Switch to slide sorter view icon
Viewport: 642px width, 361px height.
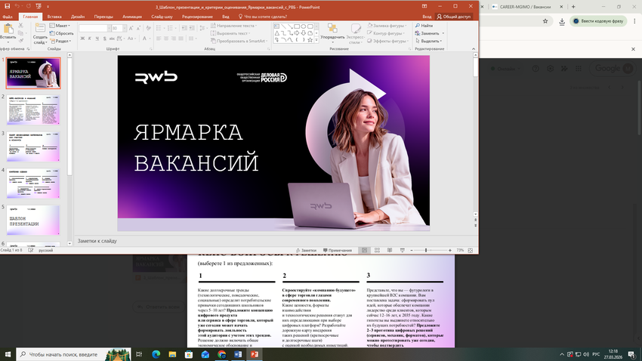coord(377,250)
